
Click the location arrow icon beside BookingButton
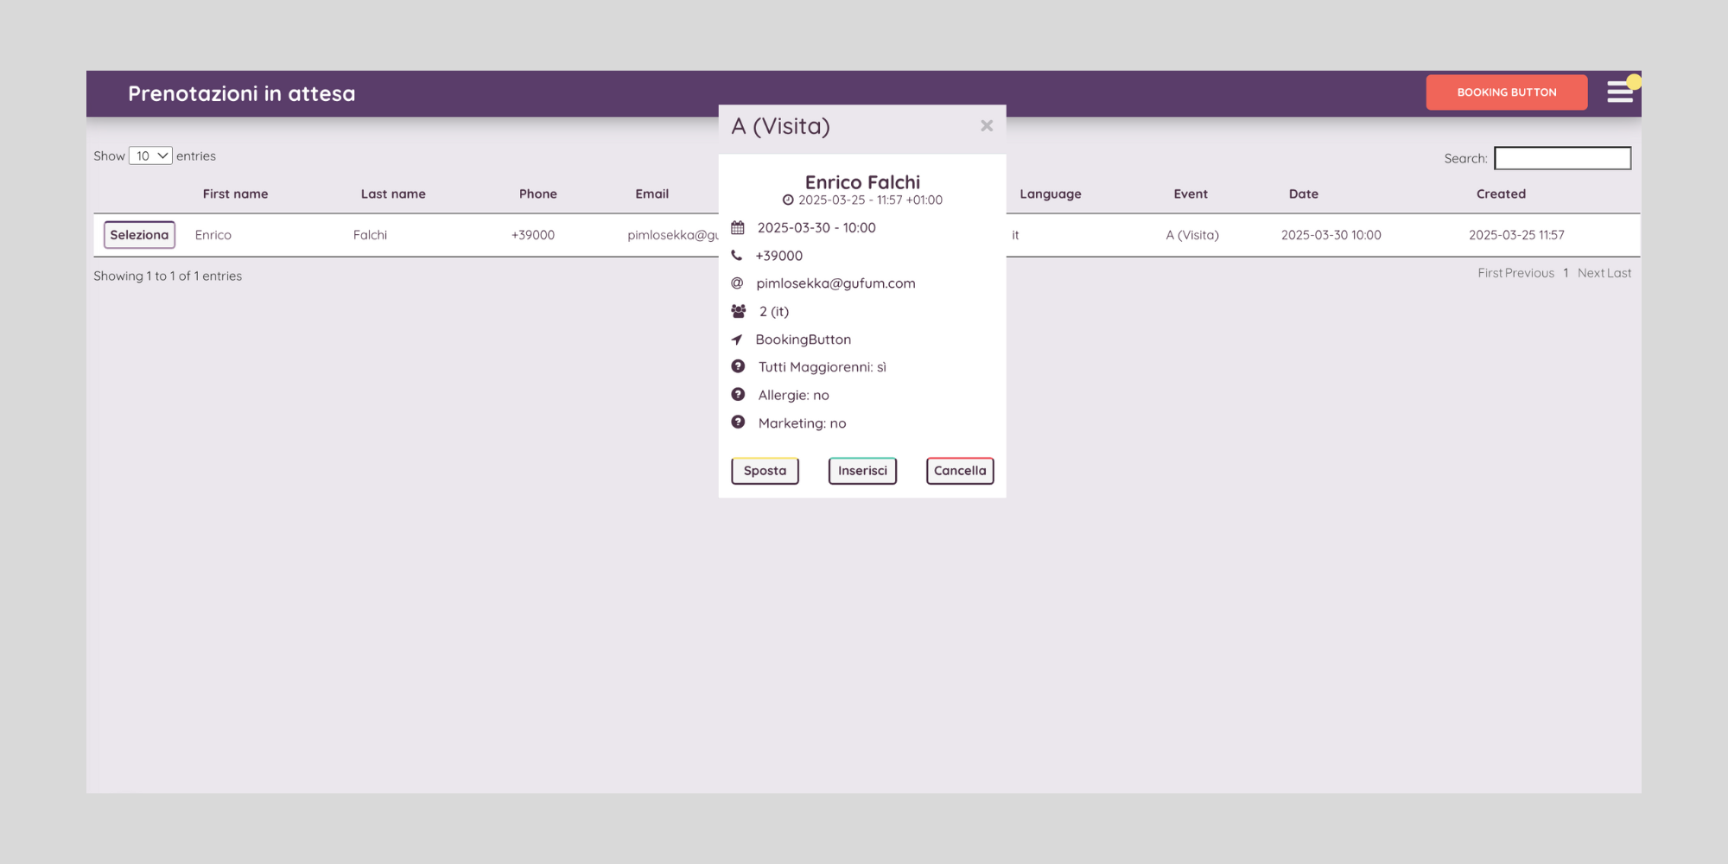click(x=737, y=340)
